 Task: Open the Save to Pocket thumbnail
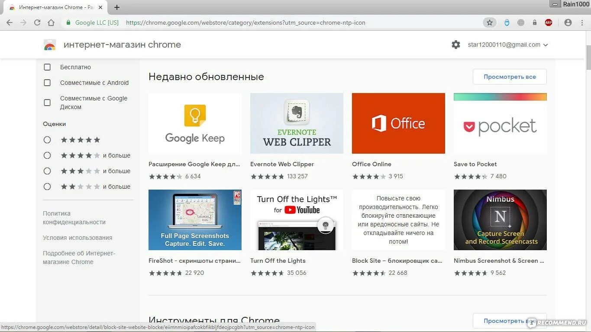[x=500, y=123]
